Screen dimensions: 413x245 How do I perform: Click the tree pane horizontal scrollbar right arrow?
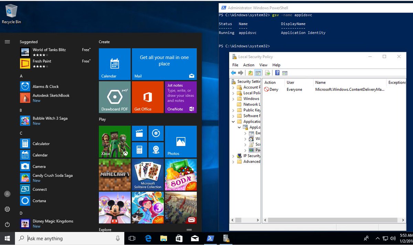[258, 220]
